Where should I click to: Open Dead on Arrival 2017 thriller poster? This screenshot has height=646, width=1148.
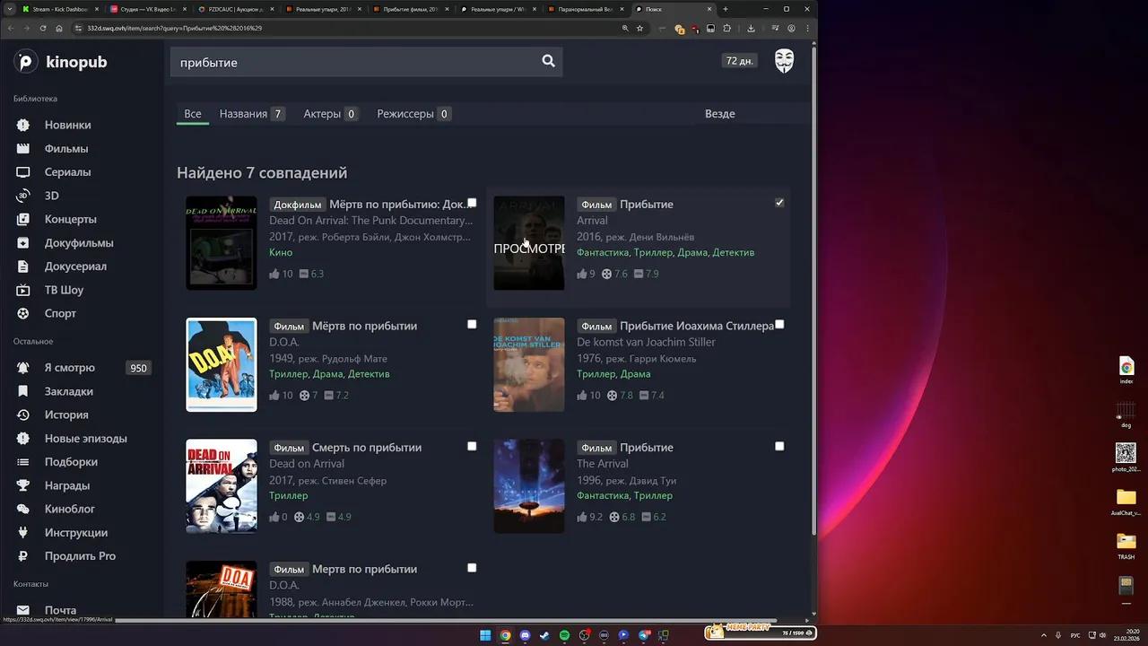pos(222,486)
